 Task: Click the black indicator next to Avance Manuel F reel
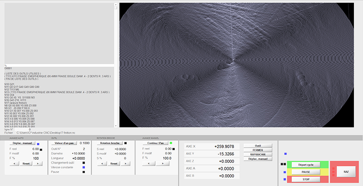(174, 149)
